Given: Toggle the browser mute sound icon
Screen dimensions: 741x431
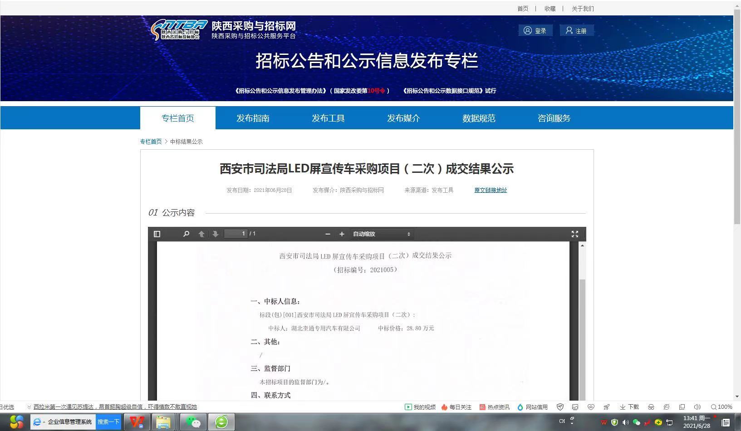Looking at the screenshot, I should (697, 407).
